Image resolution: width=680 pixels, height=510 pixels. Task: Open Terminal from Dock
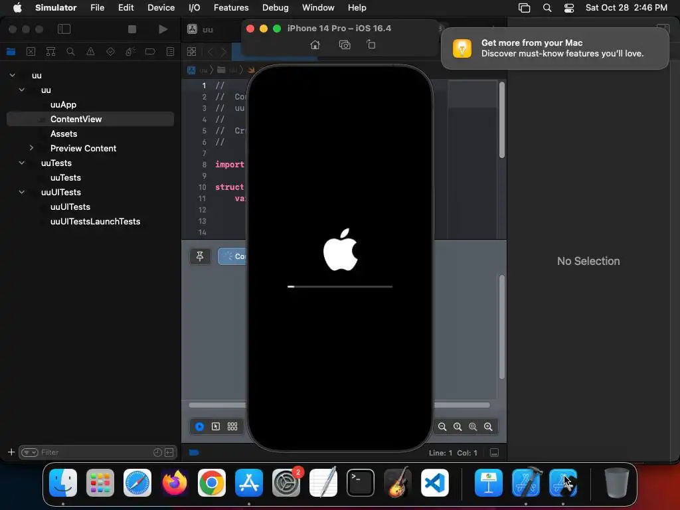click(361, 483)
